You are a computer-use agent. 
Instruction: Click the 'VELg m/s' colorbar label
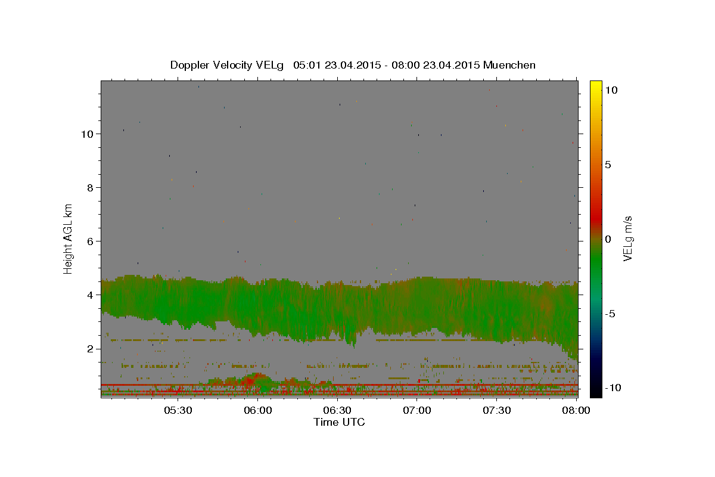coord(627,238)
